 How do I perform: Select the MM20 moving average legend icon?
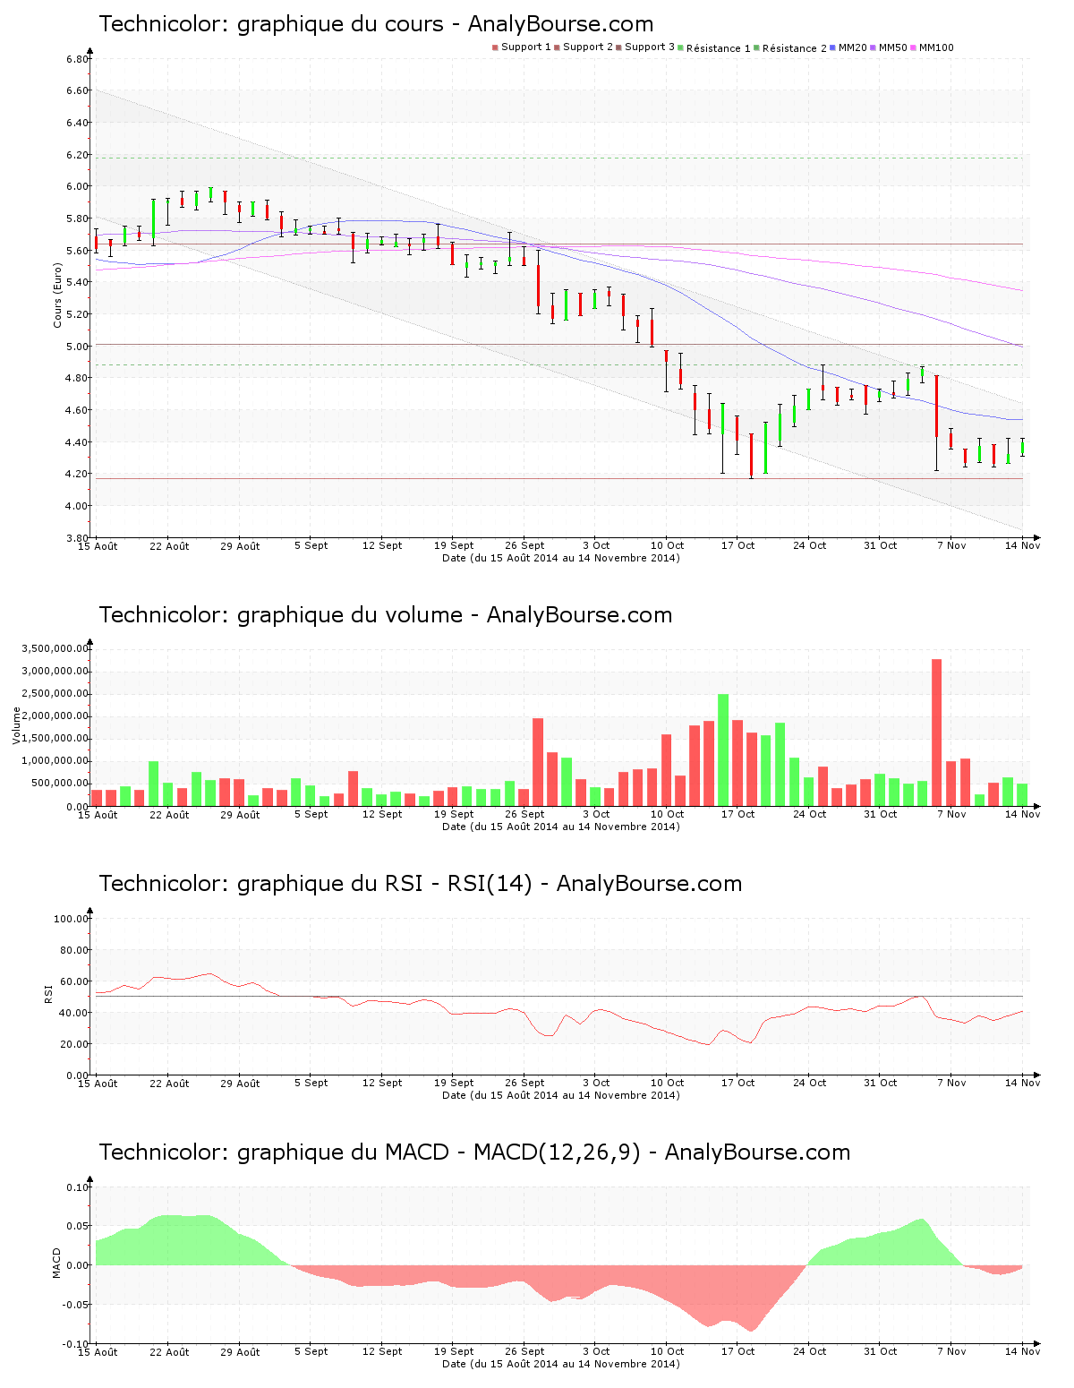coord(832,45)
